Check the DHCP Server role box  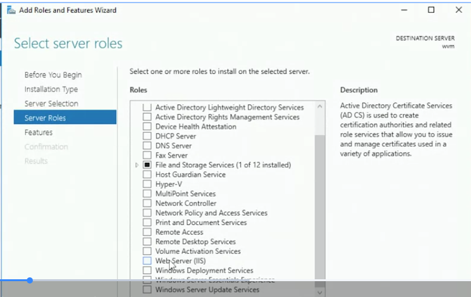pos(147,136)
